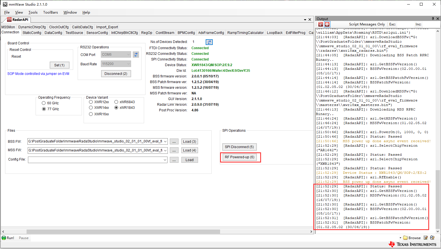
Task: Choose the xWR6843 device variant
Action: [x=116, y=102]
